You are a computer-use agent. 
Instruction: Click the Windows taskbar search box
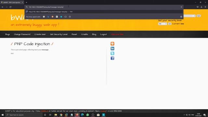point(24,115)
